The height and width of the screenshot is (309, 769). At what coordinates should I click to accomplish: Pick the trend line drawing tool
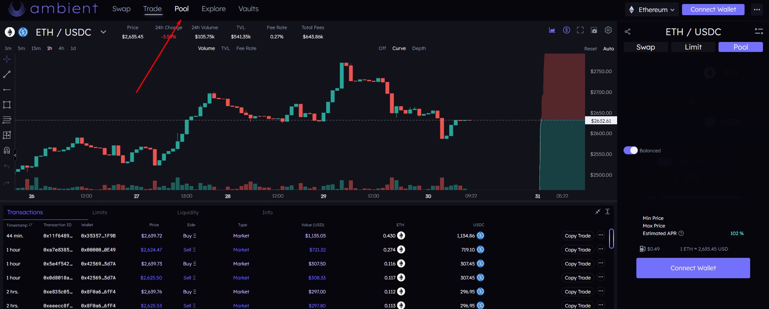tap(7, 74)
